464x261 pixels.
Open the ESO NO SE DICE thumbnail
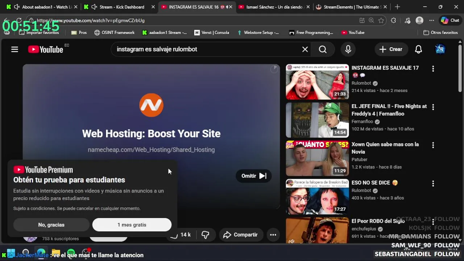click(317, 197)
